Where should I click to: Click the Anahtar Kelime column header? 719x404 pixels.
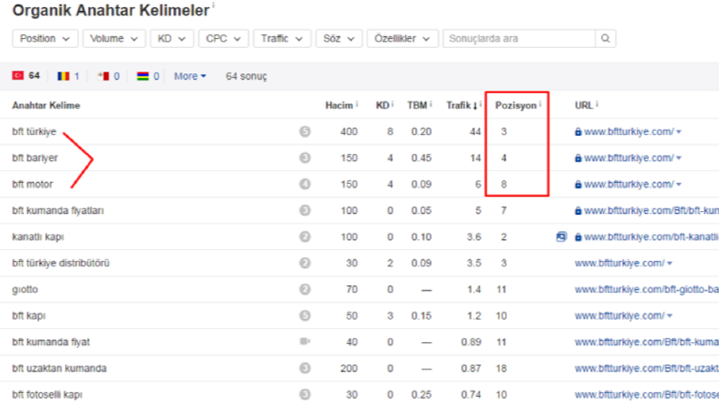click(46, 105)
